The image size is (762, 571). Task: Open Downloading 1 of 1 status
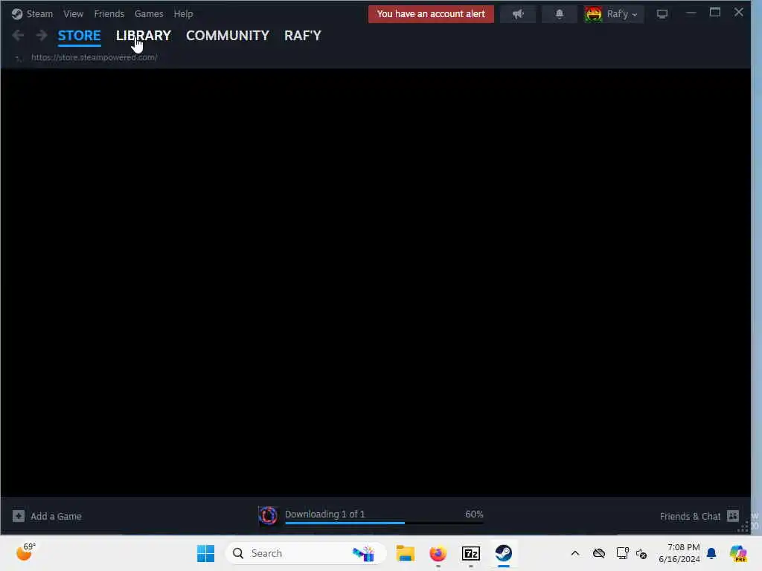(x=324, y=514)
